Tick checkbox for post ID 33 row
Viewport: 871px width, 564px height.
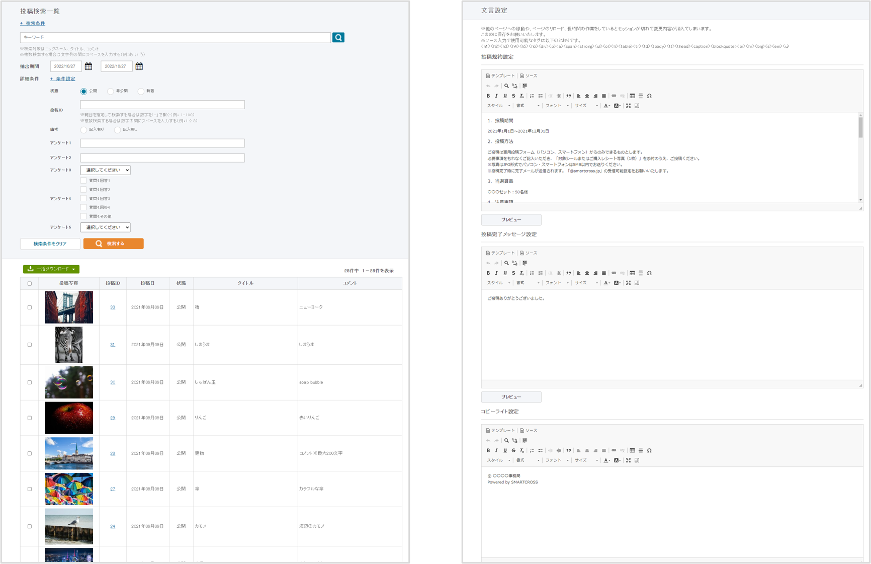tap(30, 307)
